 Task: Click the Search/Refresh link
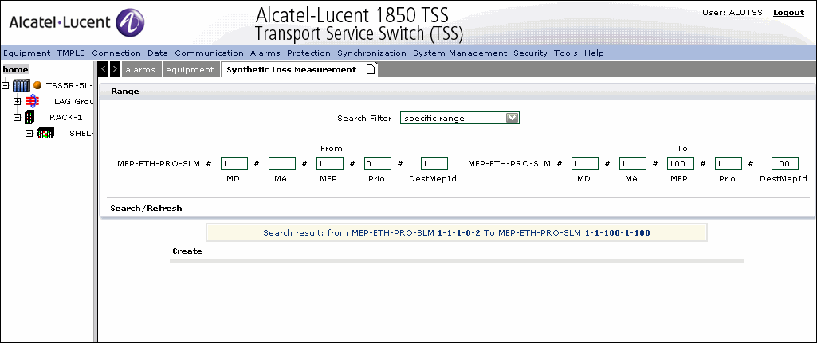pos(147,209)
